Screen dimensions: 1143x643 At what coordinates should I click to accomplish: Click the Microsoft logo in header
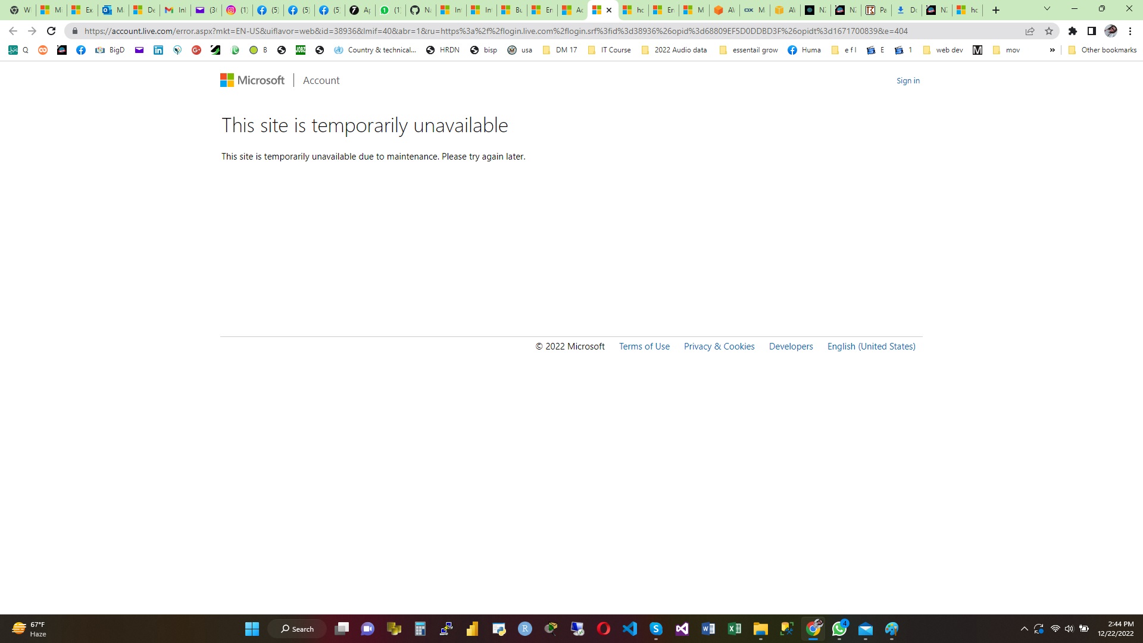coord(252,80)
